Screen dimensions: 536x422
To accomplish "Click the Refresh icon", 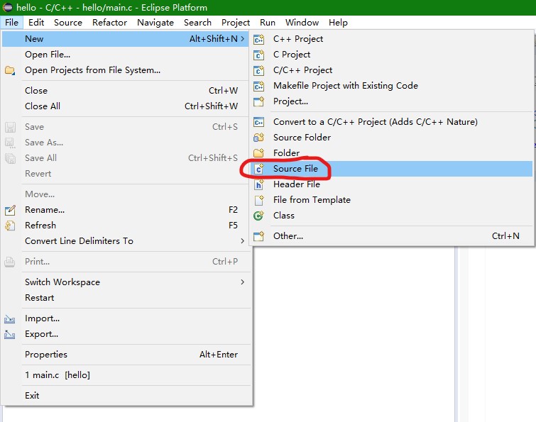I will coord(10,226).
